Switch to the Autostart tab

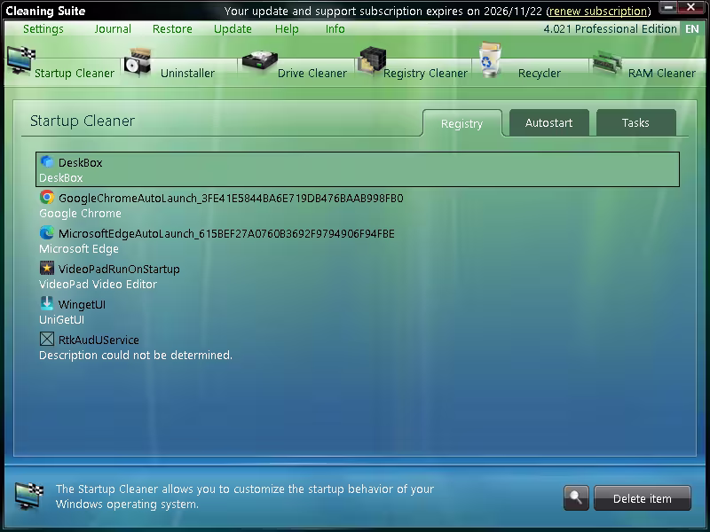pos(548,122)
